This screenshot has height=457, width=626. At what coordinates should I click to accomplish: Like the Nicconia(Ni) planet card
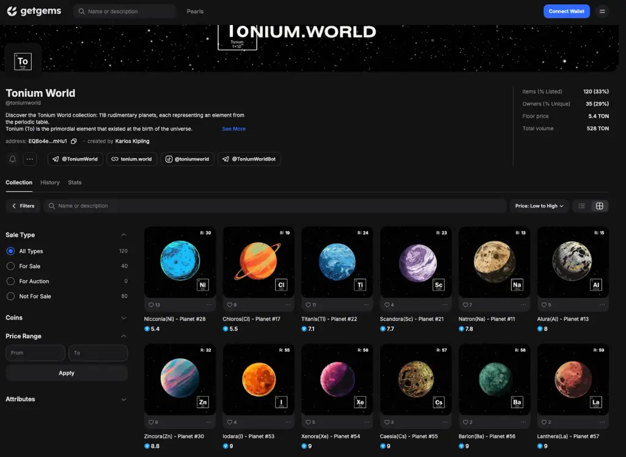151,305
